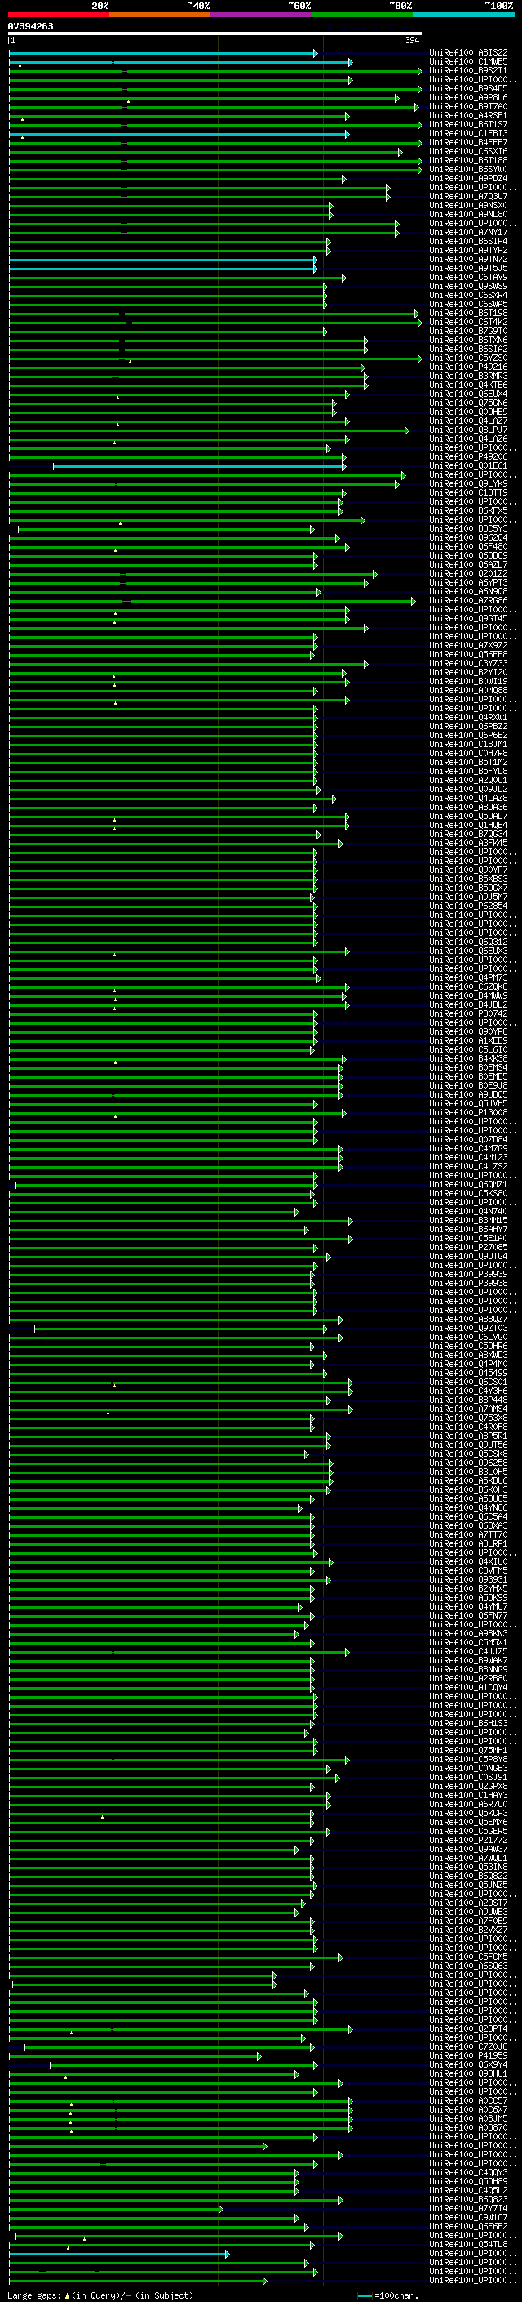Click hit label UniRef100_Q9SWS9
Viewport: 522px width, 2302px height.
[x=468, y=286]
